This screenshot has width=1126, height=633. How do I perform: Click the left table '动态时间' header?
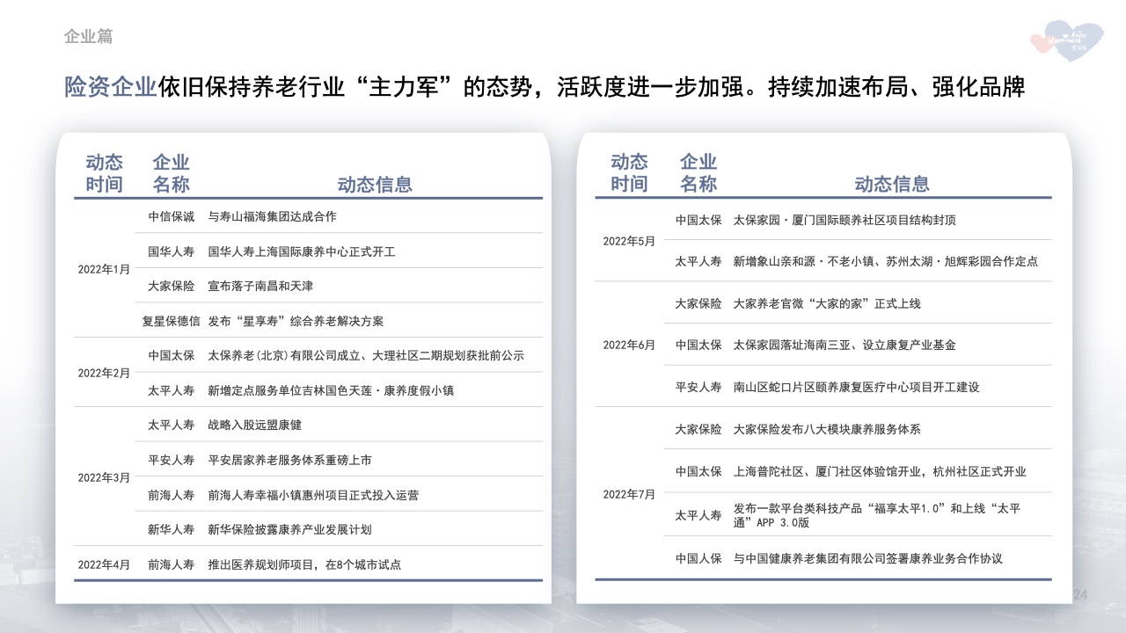[104, 173]
